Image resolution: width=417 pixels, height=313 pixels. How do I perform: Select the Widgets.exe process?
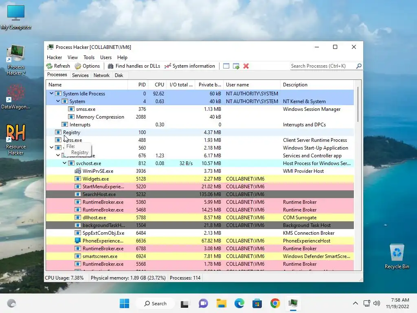[x=200, y=179]
